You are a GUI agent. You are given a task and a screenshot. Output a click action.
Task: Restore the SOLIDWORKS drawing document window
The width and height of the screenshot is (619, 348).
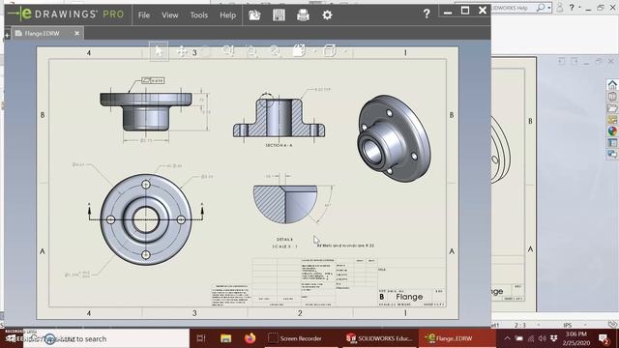pos(599,61)
